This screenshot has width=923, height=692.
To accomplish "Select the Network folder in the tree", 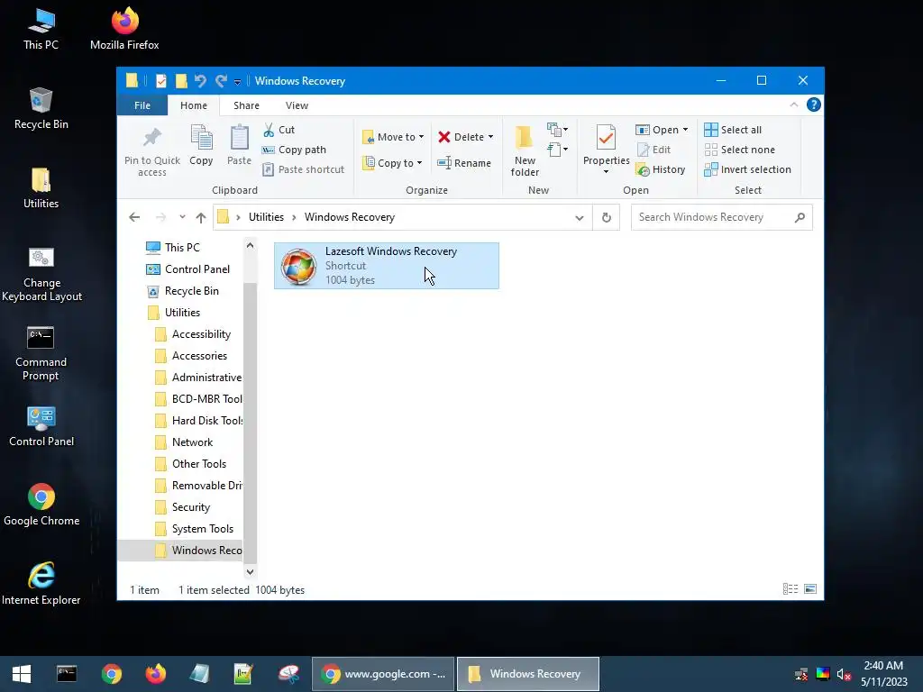I will [x=192, y=442].
